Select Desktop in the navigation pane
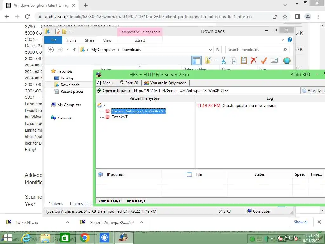The height and width of the screenshot is (244, 325). click(x=64, y=78)
